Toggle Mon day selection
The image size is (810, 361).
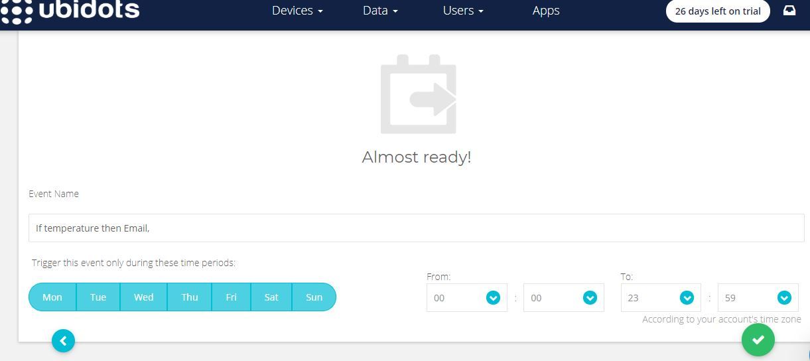(52, 297)
